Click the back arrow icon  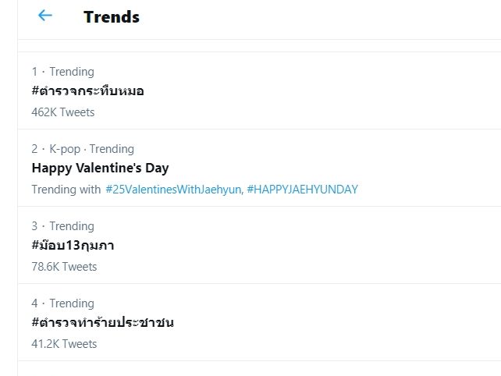click(x=44, y=16)
